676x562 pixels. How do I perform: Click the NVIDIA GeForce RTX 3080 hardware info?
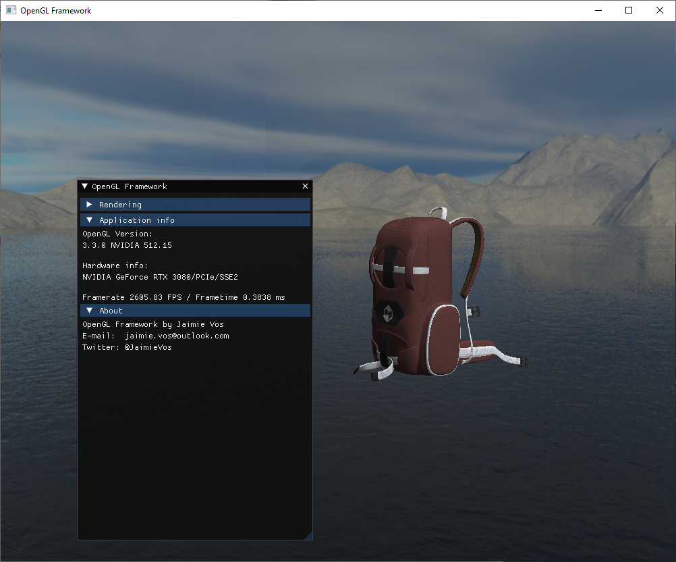click(159, 277)
